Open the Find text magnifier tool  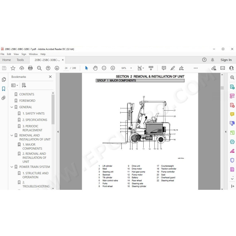click(x=39, y=68)
